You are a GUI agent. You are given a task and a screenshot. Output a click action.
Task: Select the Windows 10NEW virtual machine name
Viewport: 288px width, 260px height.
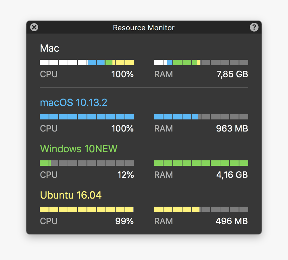click(x=79, y=149)
